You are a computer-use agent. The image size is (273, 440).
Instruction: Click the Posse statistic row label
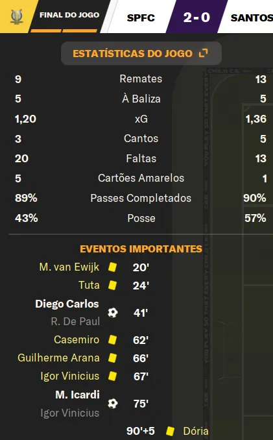click(141, 218)
